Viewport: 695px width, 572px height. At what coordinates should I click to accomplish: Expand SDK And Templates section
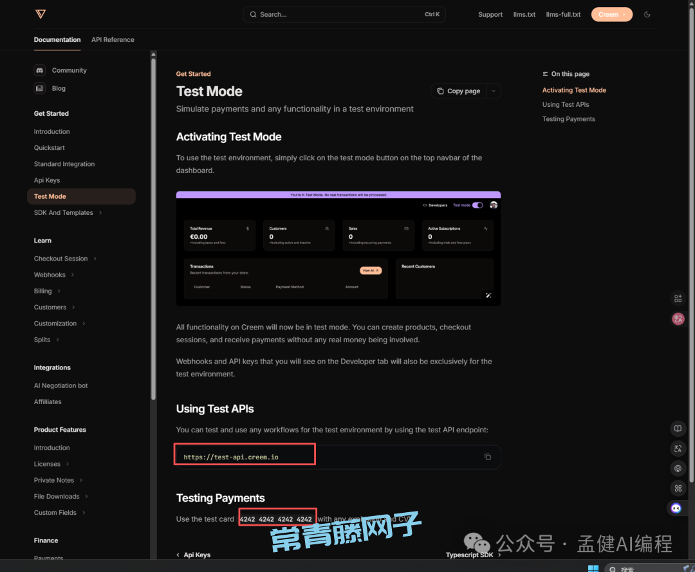pos(100,213)
